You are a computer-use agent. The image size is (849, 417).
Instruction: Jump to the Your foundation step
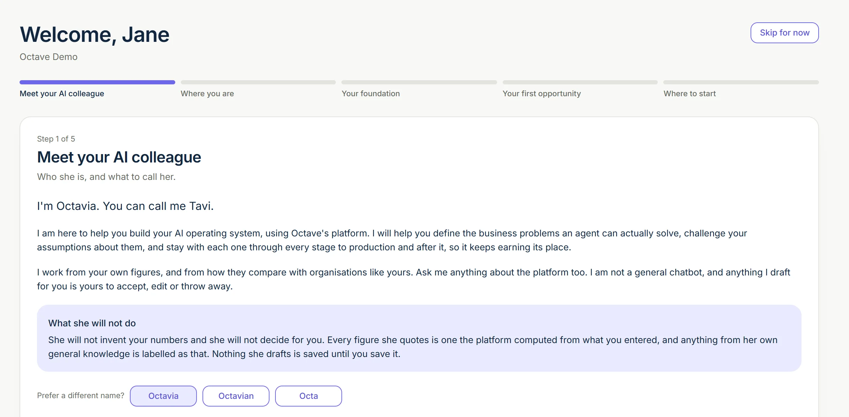(371, 93)
